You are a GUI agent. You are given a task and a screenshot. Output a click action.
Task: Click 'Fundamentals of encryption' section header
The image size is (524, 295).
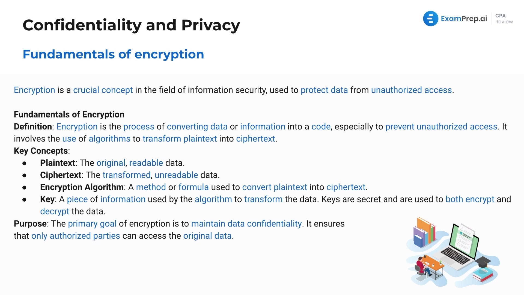click(x=113, y=54)
